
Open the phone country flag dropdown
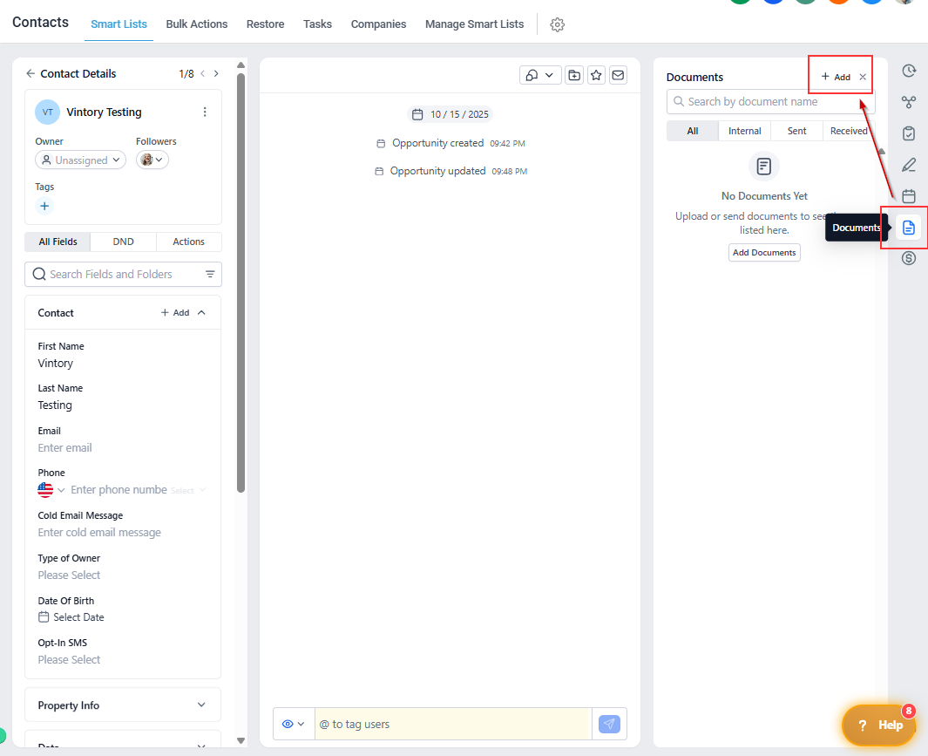51,490
